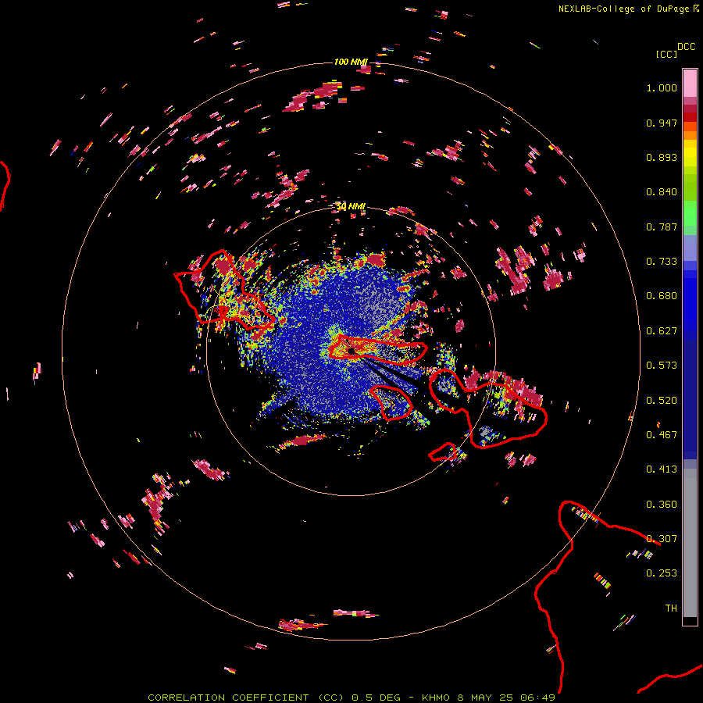Click the 06:49 timestamp in the caption
The height and width of the screenshot is (703, 703).
537,698
